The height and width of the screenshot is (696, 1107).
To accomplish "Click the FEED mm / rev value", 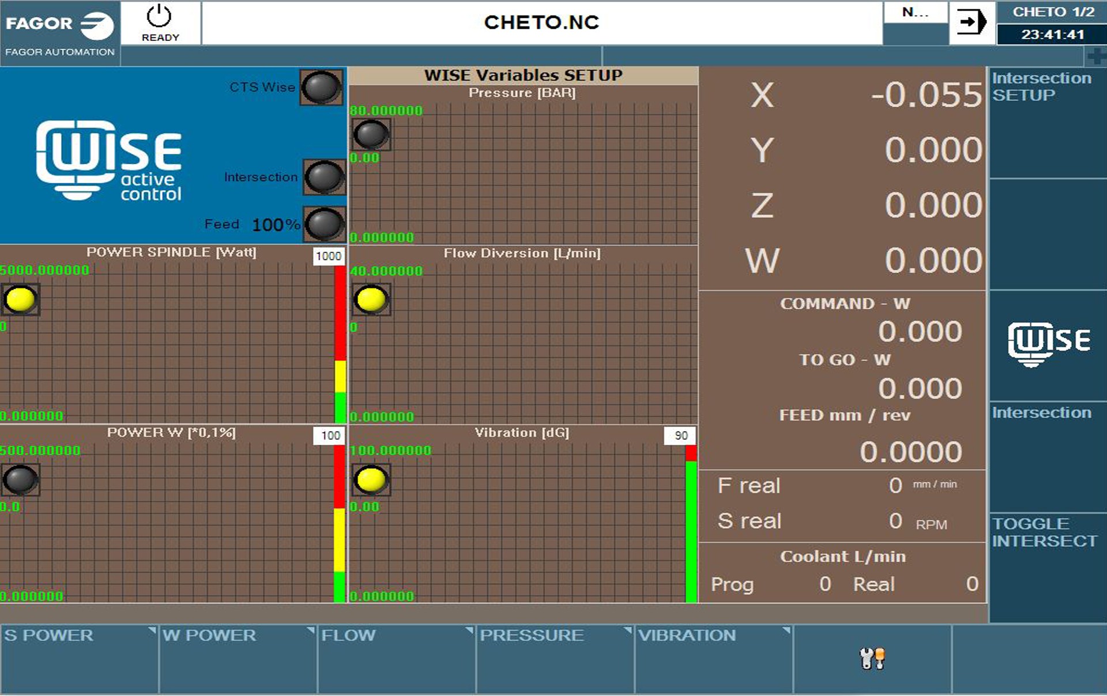I will [x=911, y=452].
